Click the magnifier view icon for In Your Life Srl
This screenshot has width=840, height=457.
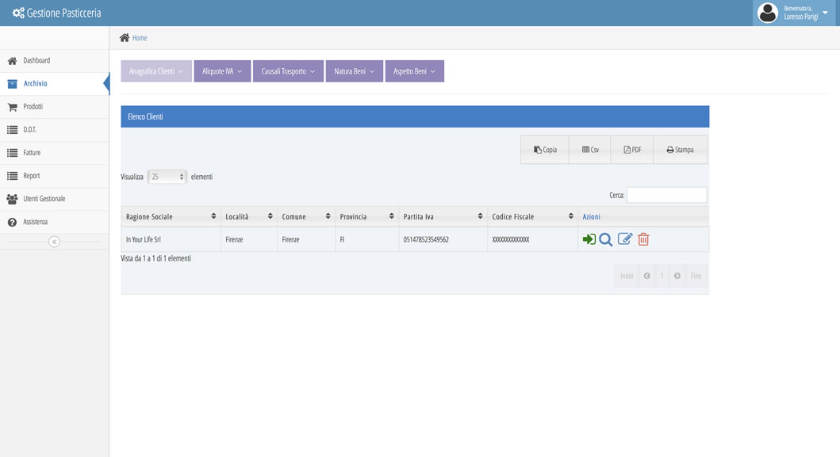[x=606, y=239]
